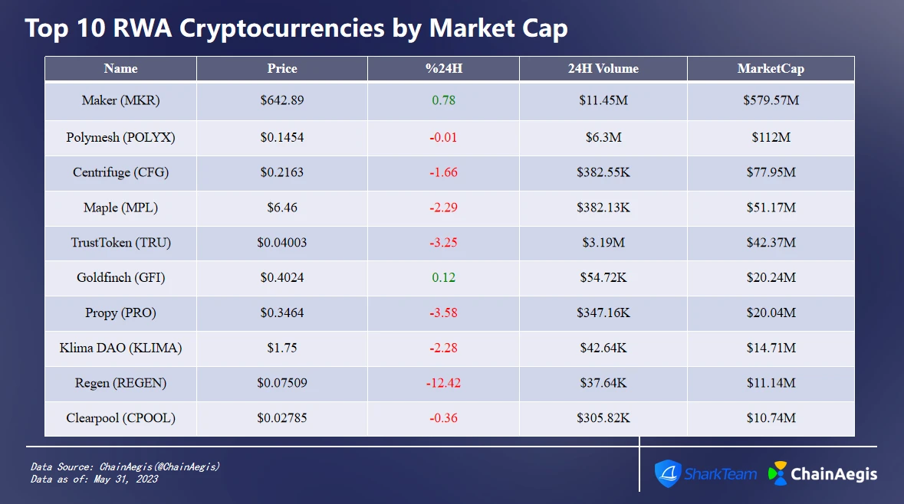Click Clearpool (CPOOL) name cell

coord(120,418)
